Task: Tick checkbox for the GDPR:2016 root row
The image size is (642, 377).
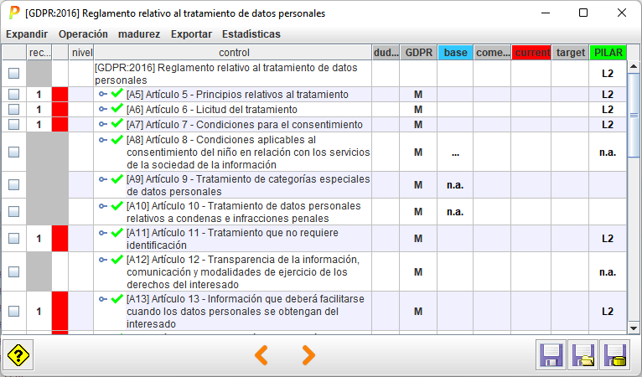Action: (14, 73)
